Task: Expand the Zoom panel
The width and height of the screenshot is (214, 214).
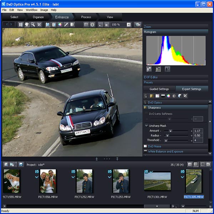Action: [175, 27]
